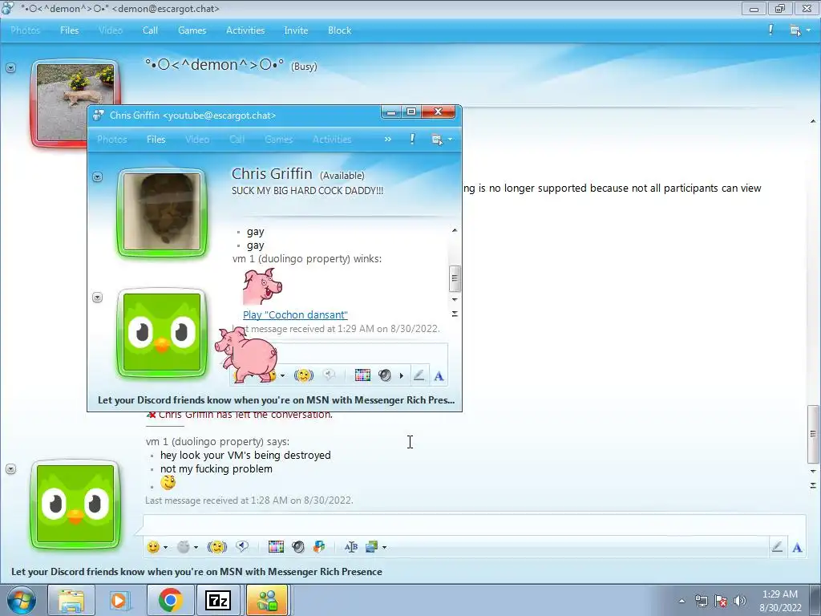Switch to handwriting in Chris Griffin window

click(419, 375)
